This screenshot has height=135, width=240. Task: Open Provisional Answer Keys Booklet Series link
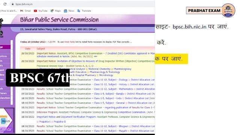(65, 66)
